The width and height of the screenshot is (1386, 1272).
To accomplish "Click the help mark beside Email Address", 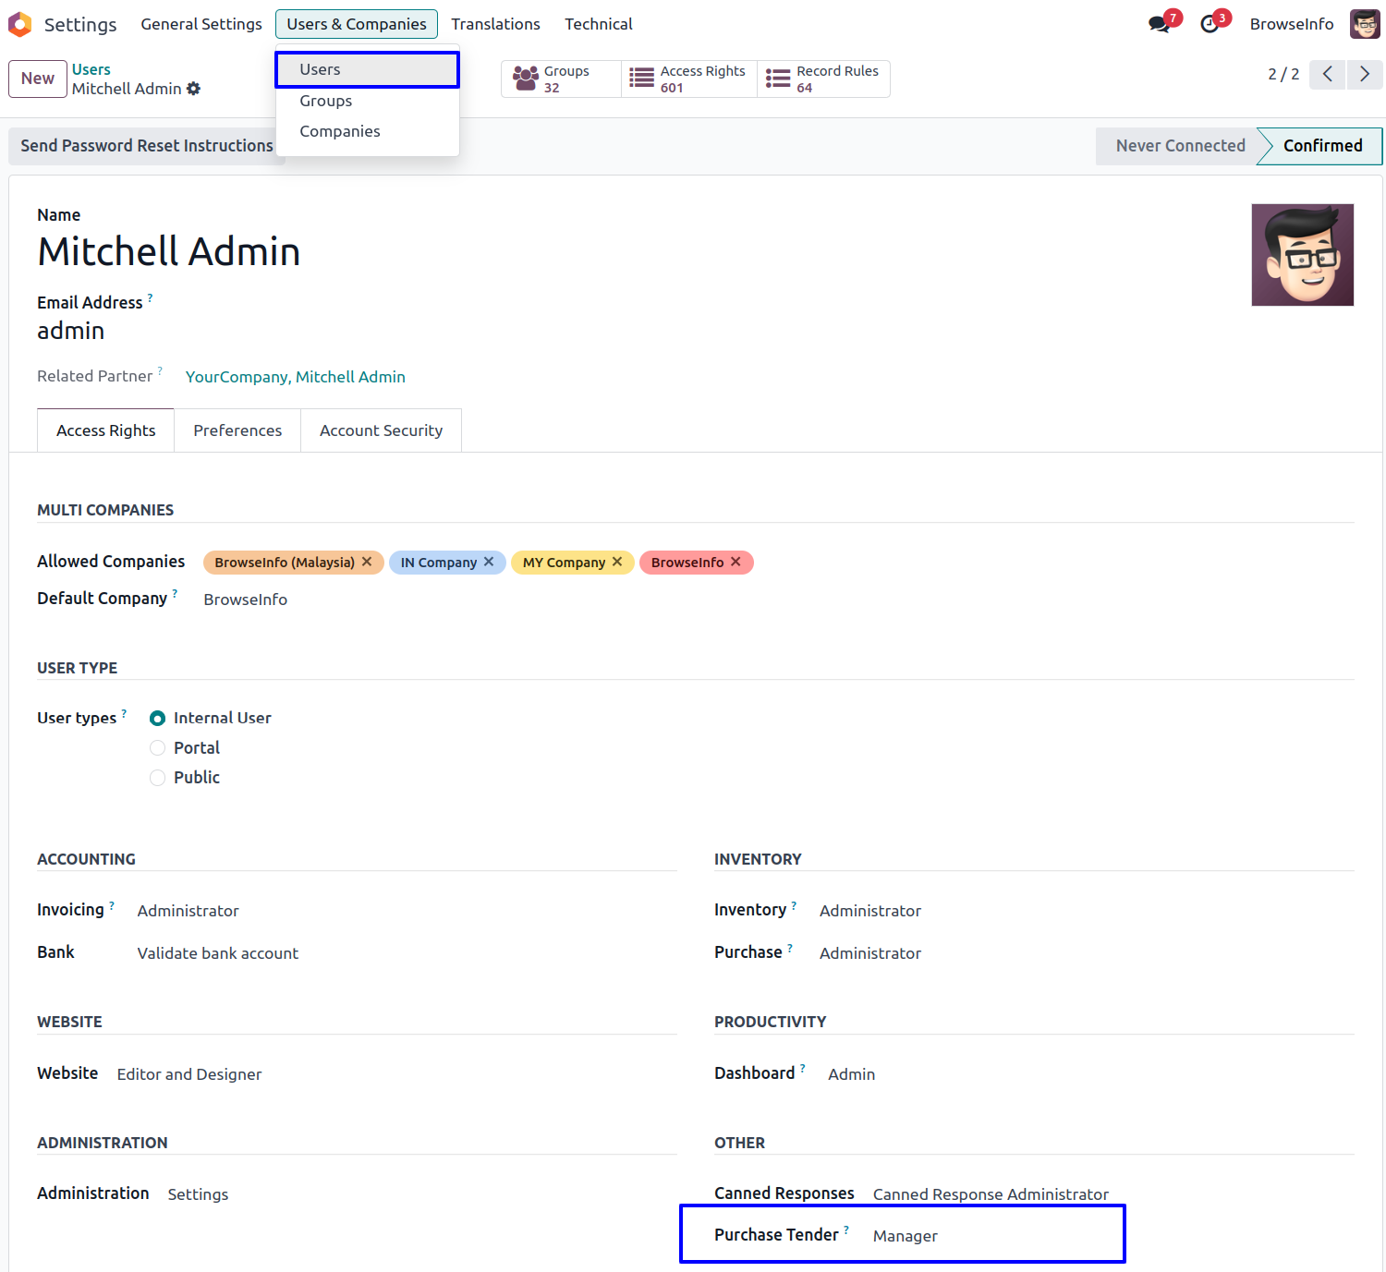I will coord(150,297).
